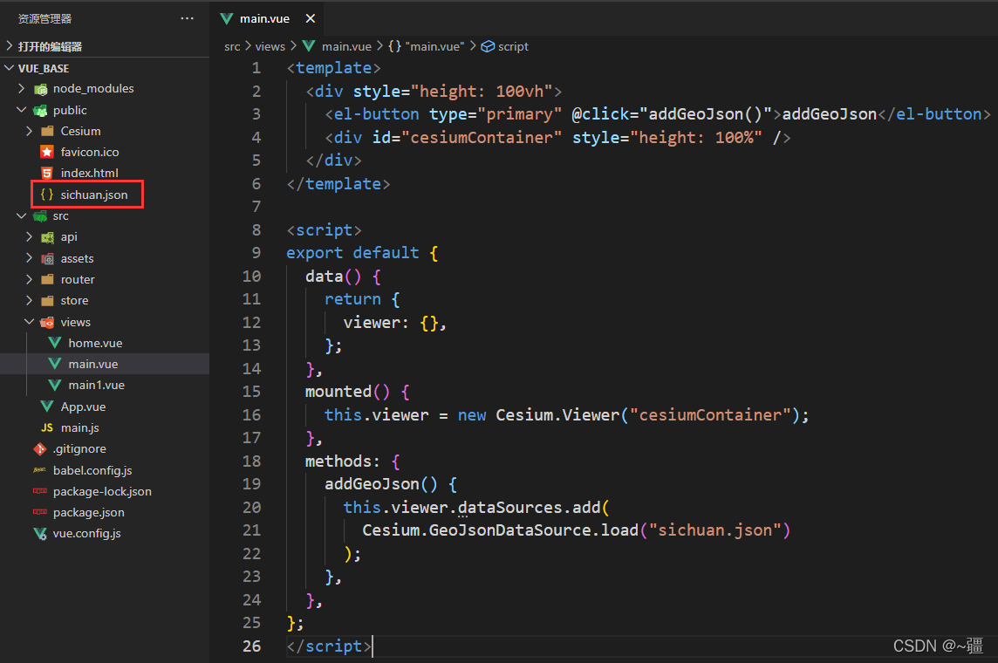
Task: Click the views breadcrumb segment
Action: (270, 46)
